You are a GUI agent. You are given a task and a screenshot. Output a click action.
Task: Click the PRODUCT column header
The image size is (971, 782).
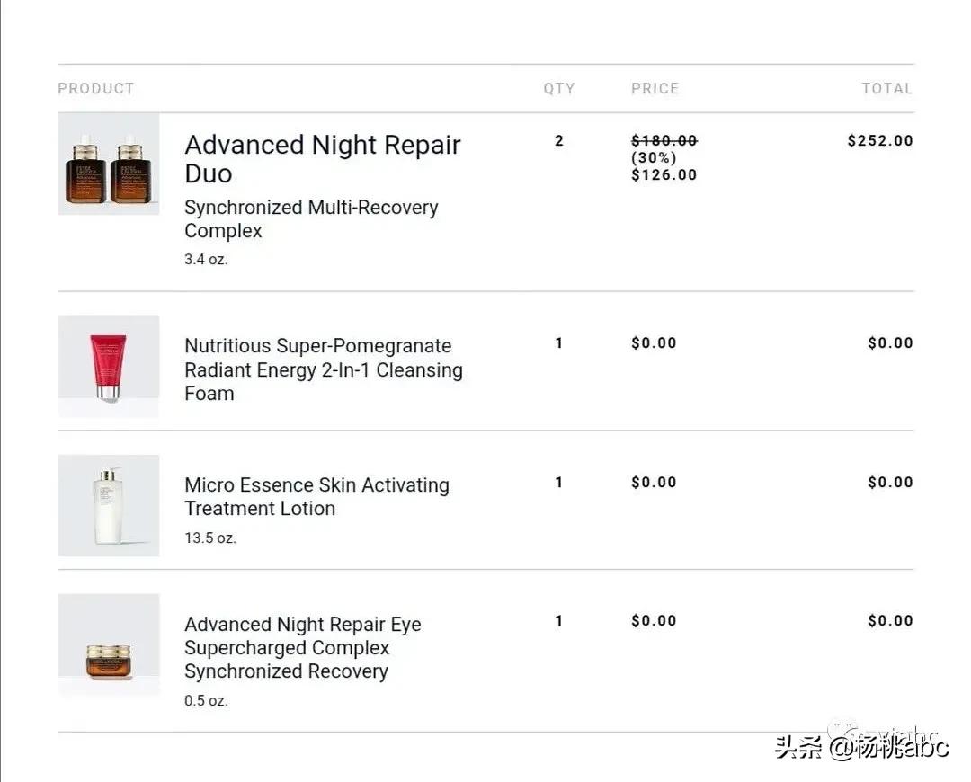point(96,88)
